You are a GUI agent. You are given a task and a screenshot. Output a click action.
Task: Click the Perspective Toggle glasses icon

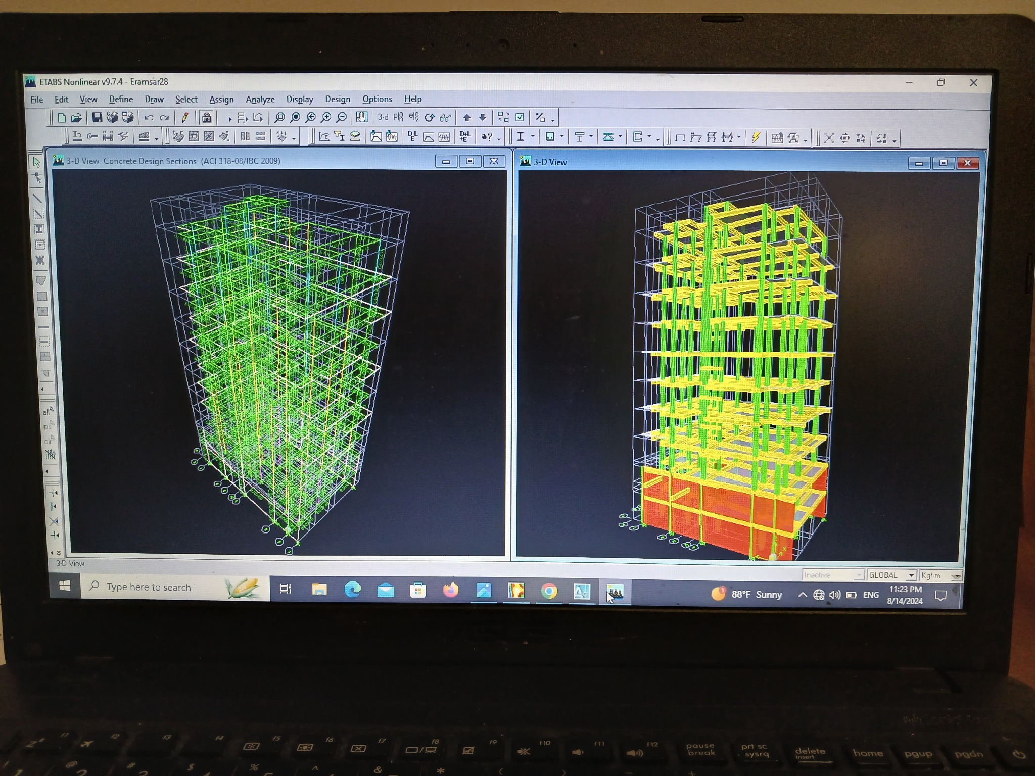(x=445, y=118)
